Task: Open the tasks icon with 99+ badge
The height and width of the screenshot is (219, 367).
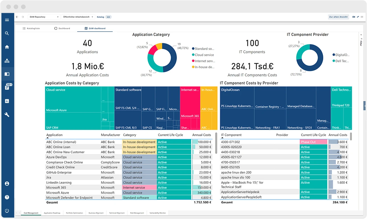Action: tap(8, 87)
